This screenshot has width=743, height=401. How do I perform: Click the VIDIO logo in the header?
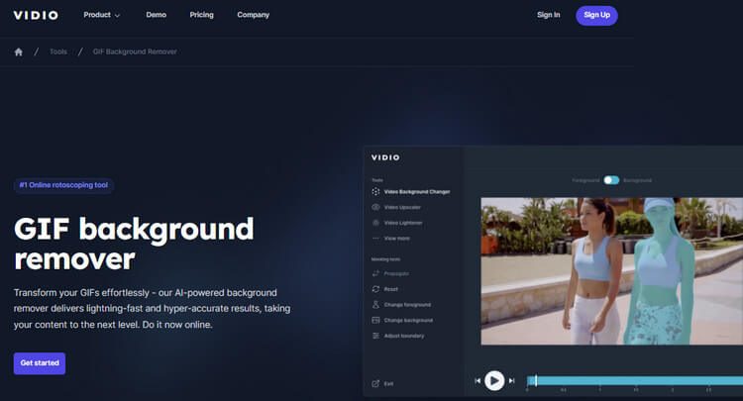(36, 15)
